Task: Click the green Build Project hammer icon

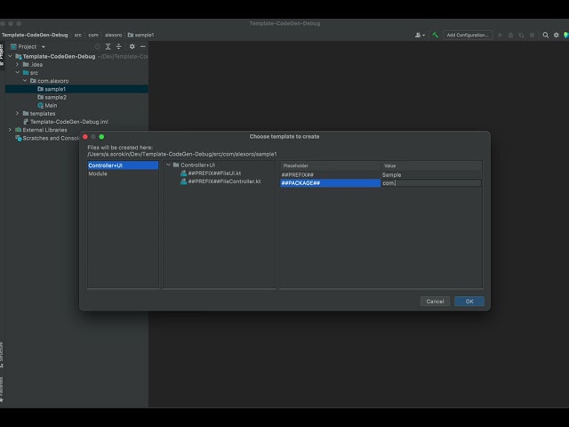Action: (435, 35)
